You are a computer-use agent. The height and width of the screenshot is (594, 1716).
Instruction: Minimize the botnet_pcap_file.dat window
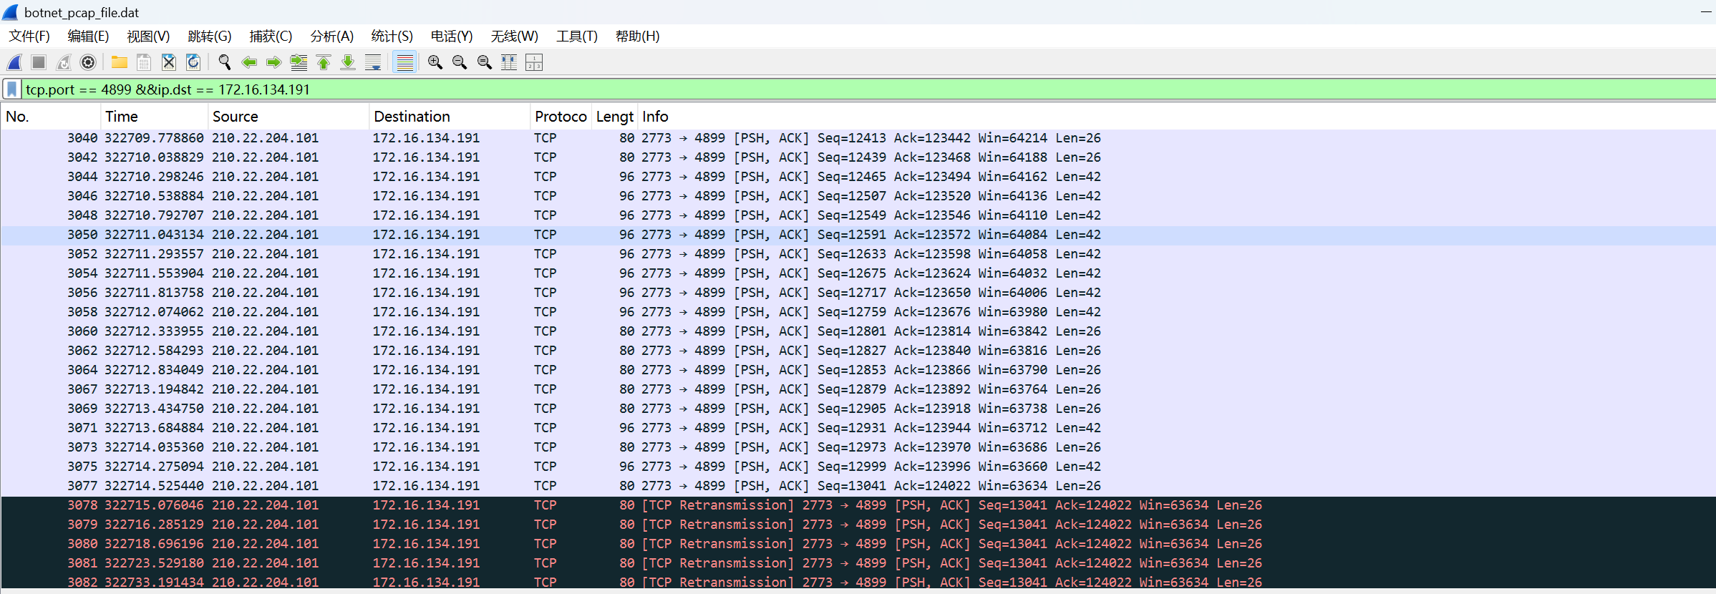pyautogui.click(x=1706, y=12)
